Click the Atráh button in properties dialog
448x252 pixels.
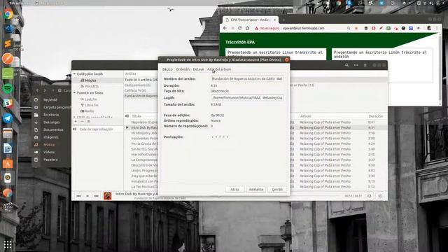click(235, 190)
